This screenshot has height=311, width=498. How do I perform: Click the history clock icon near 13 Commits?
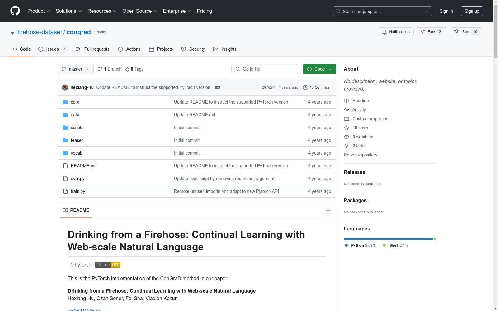(x=306, y=87)
